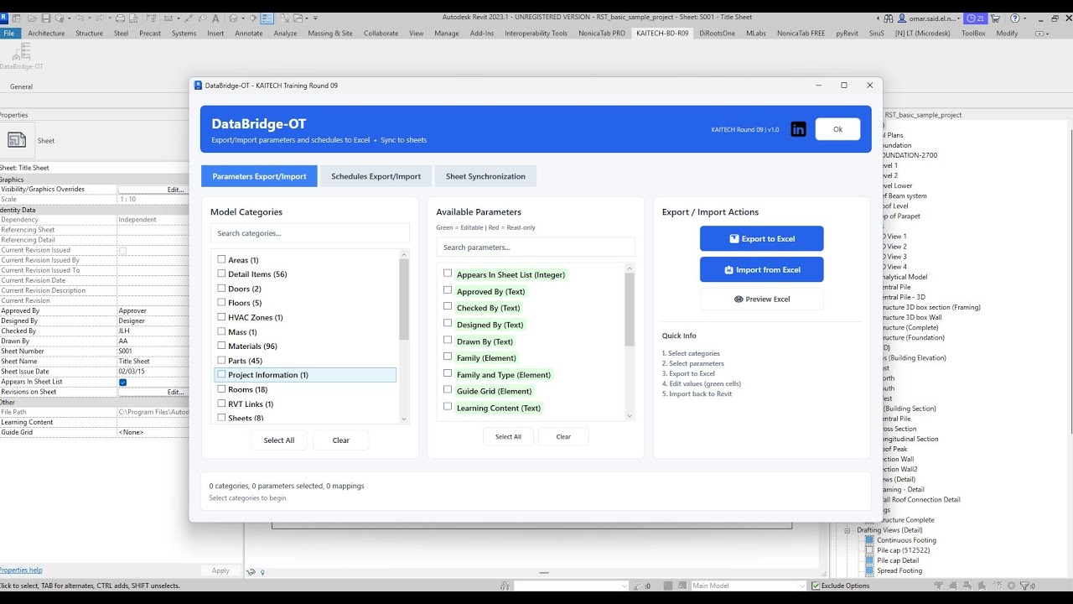Click the Search categories input field
This screenshot has height=604, width=1073.
coord(310,233)
